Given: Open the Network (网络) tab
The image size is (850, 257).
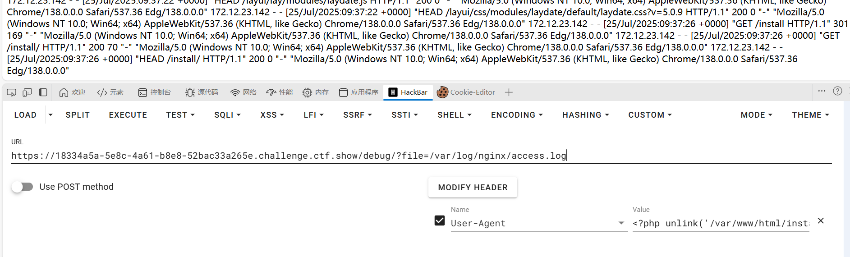Looking at the screenshot, I should (x=244, y=92).
